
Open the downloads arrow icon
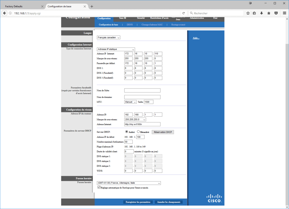pyautogui.click(x=262, y=13)
